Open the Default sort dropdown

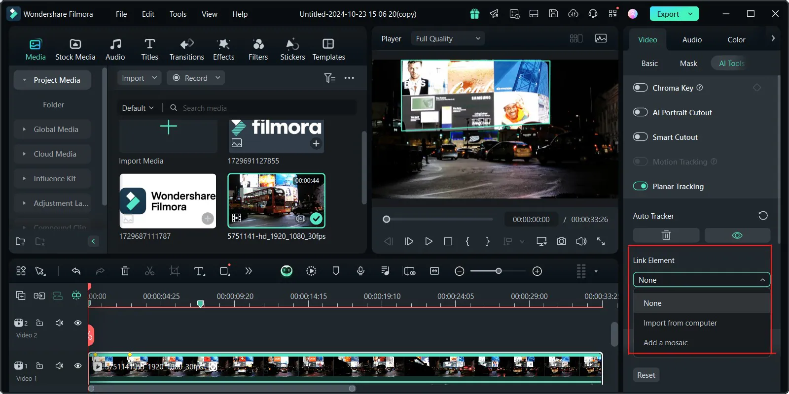click(x=138, y=108)
